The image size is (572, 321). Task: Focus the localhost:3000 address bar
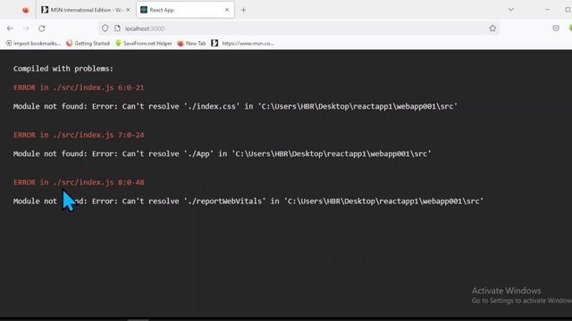coord(299,29)
